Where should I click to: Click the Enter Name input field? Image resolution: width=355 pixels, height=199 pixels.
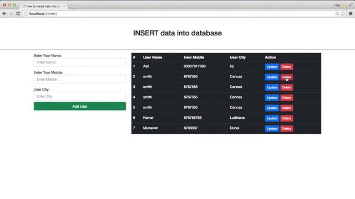click(80, 62)
